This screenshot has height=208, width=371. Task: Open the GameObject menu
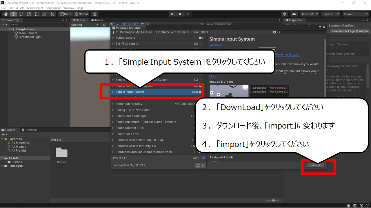point(35,8)
